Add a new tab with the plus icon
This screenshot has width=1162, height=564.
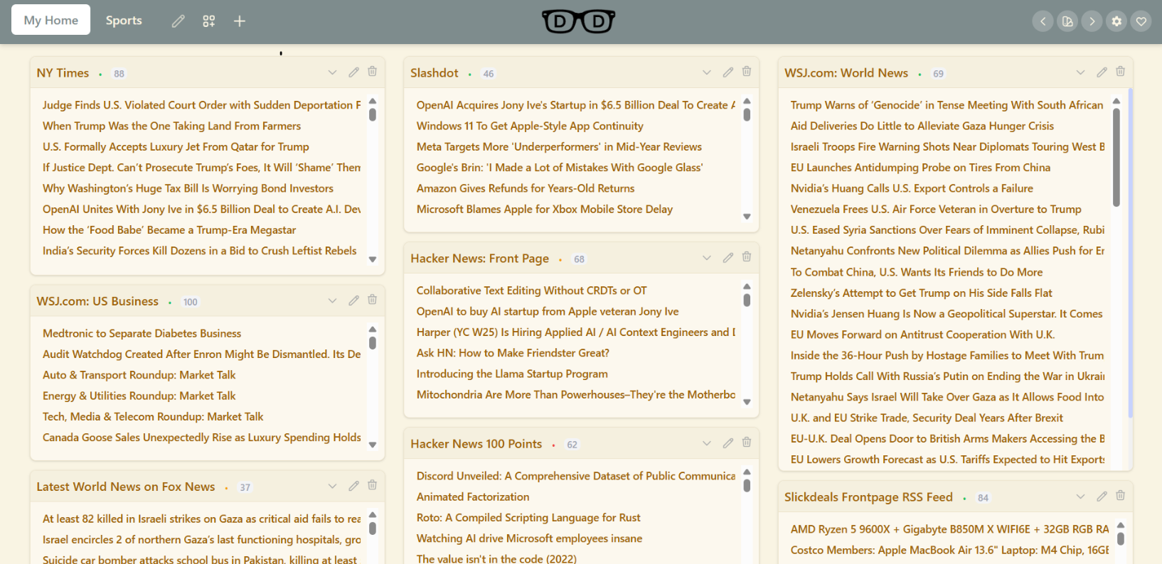240,21
